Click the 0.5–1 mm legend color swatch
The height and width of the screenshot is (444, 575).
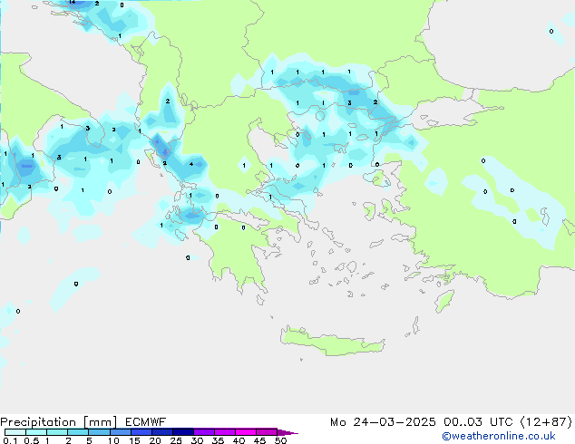pos(36,432)
